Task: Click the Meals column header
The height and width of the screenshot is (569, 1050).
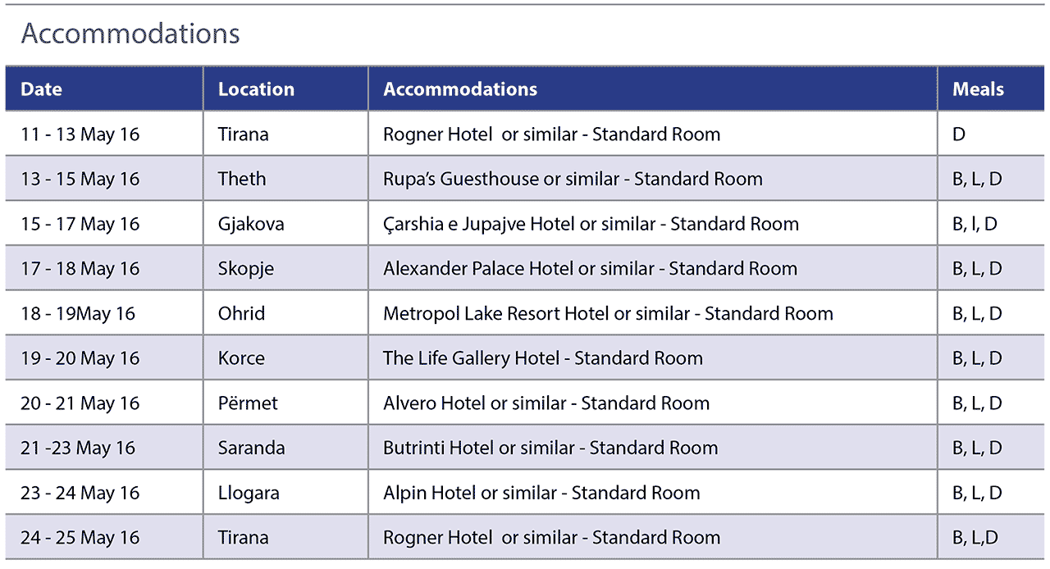Action: 978,89
